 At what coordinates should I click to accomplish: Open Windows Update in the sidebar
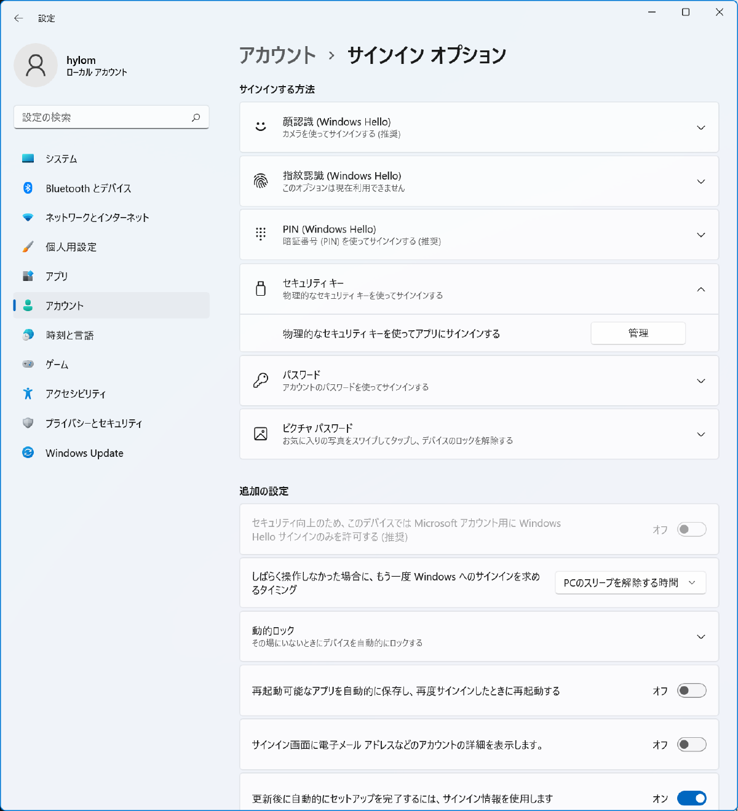click(x=84, y=453)
